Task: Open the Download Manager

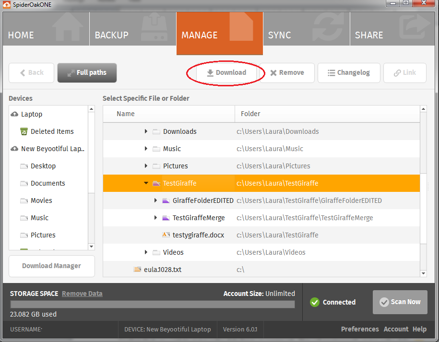Action: 52,266
